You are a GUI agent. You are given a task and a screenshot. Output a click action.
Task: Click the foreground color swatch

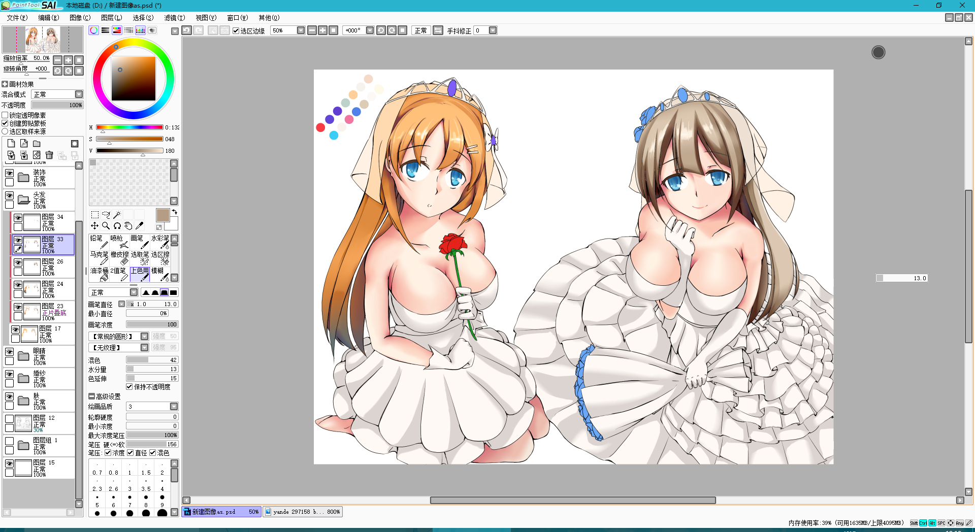click(x=162, y=215)
